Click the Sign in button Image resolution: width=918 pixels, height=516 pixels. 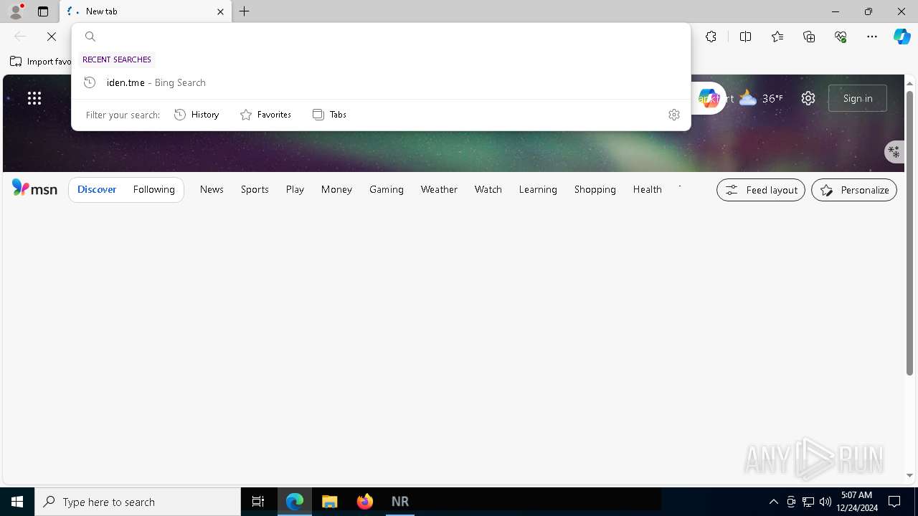click(858, 98)
